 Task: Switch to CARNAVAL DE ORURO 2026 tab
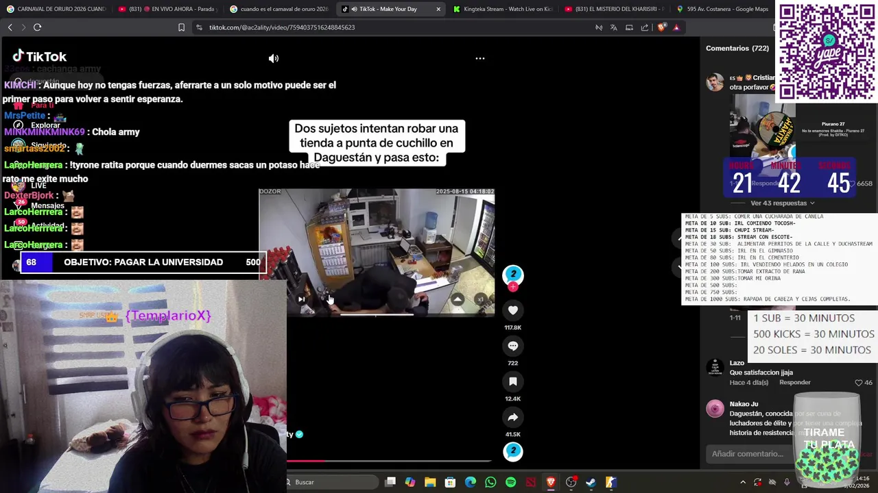point(56,9)
